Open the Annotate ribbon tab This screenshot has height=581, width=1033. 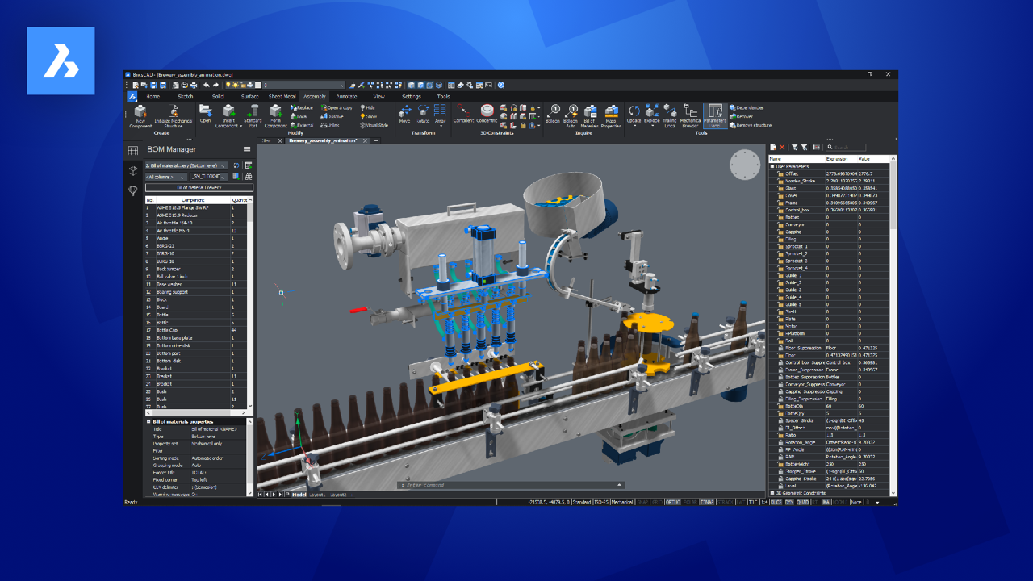[x=346, y=96]
